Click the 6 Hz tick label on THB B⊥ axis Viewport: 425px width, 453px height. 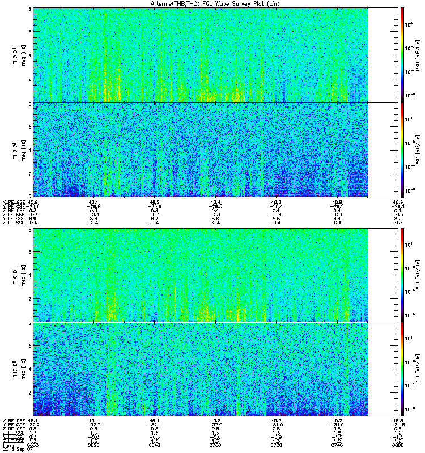pos(30,32)
